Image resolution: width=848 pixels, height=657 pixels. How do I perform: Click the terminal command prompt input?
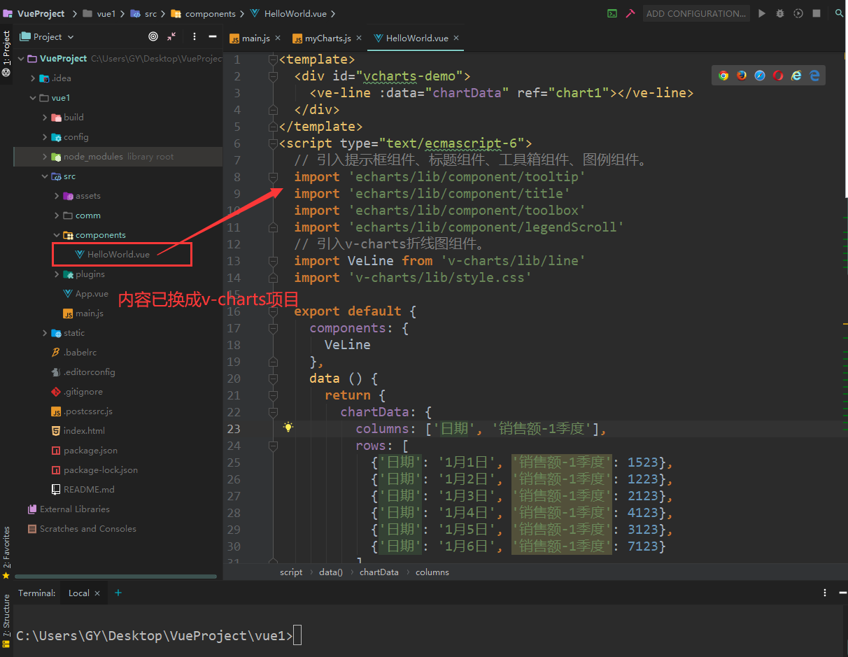click(x=298, y=636)
